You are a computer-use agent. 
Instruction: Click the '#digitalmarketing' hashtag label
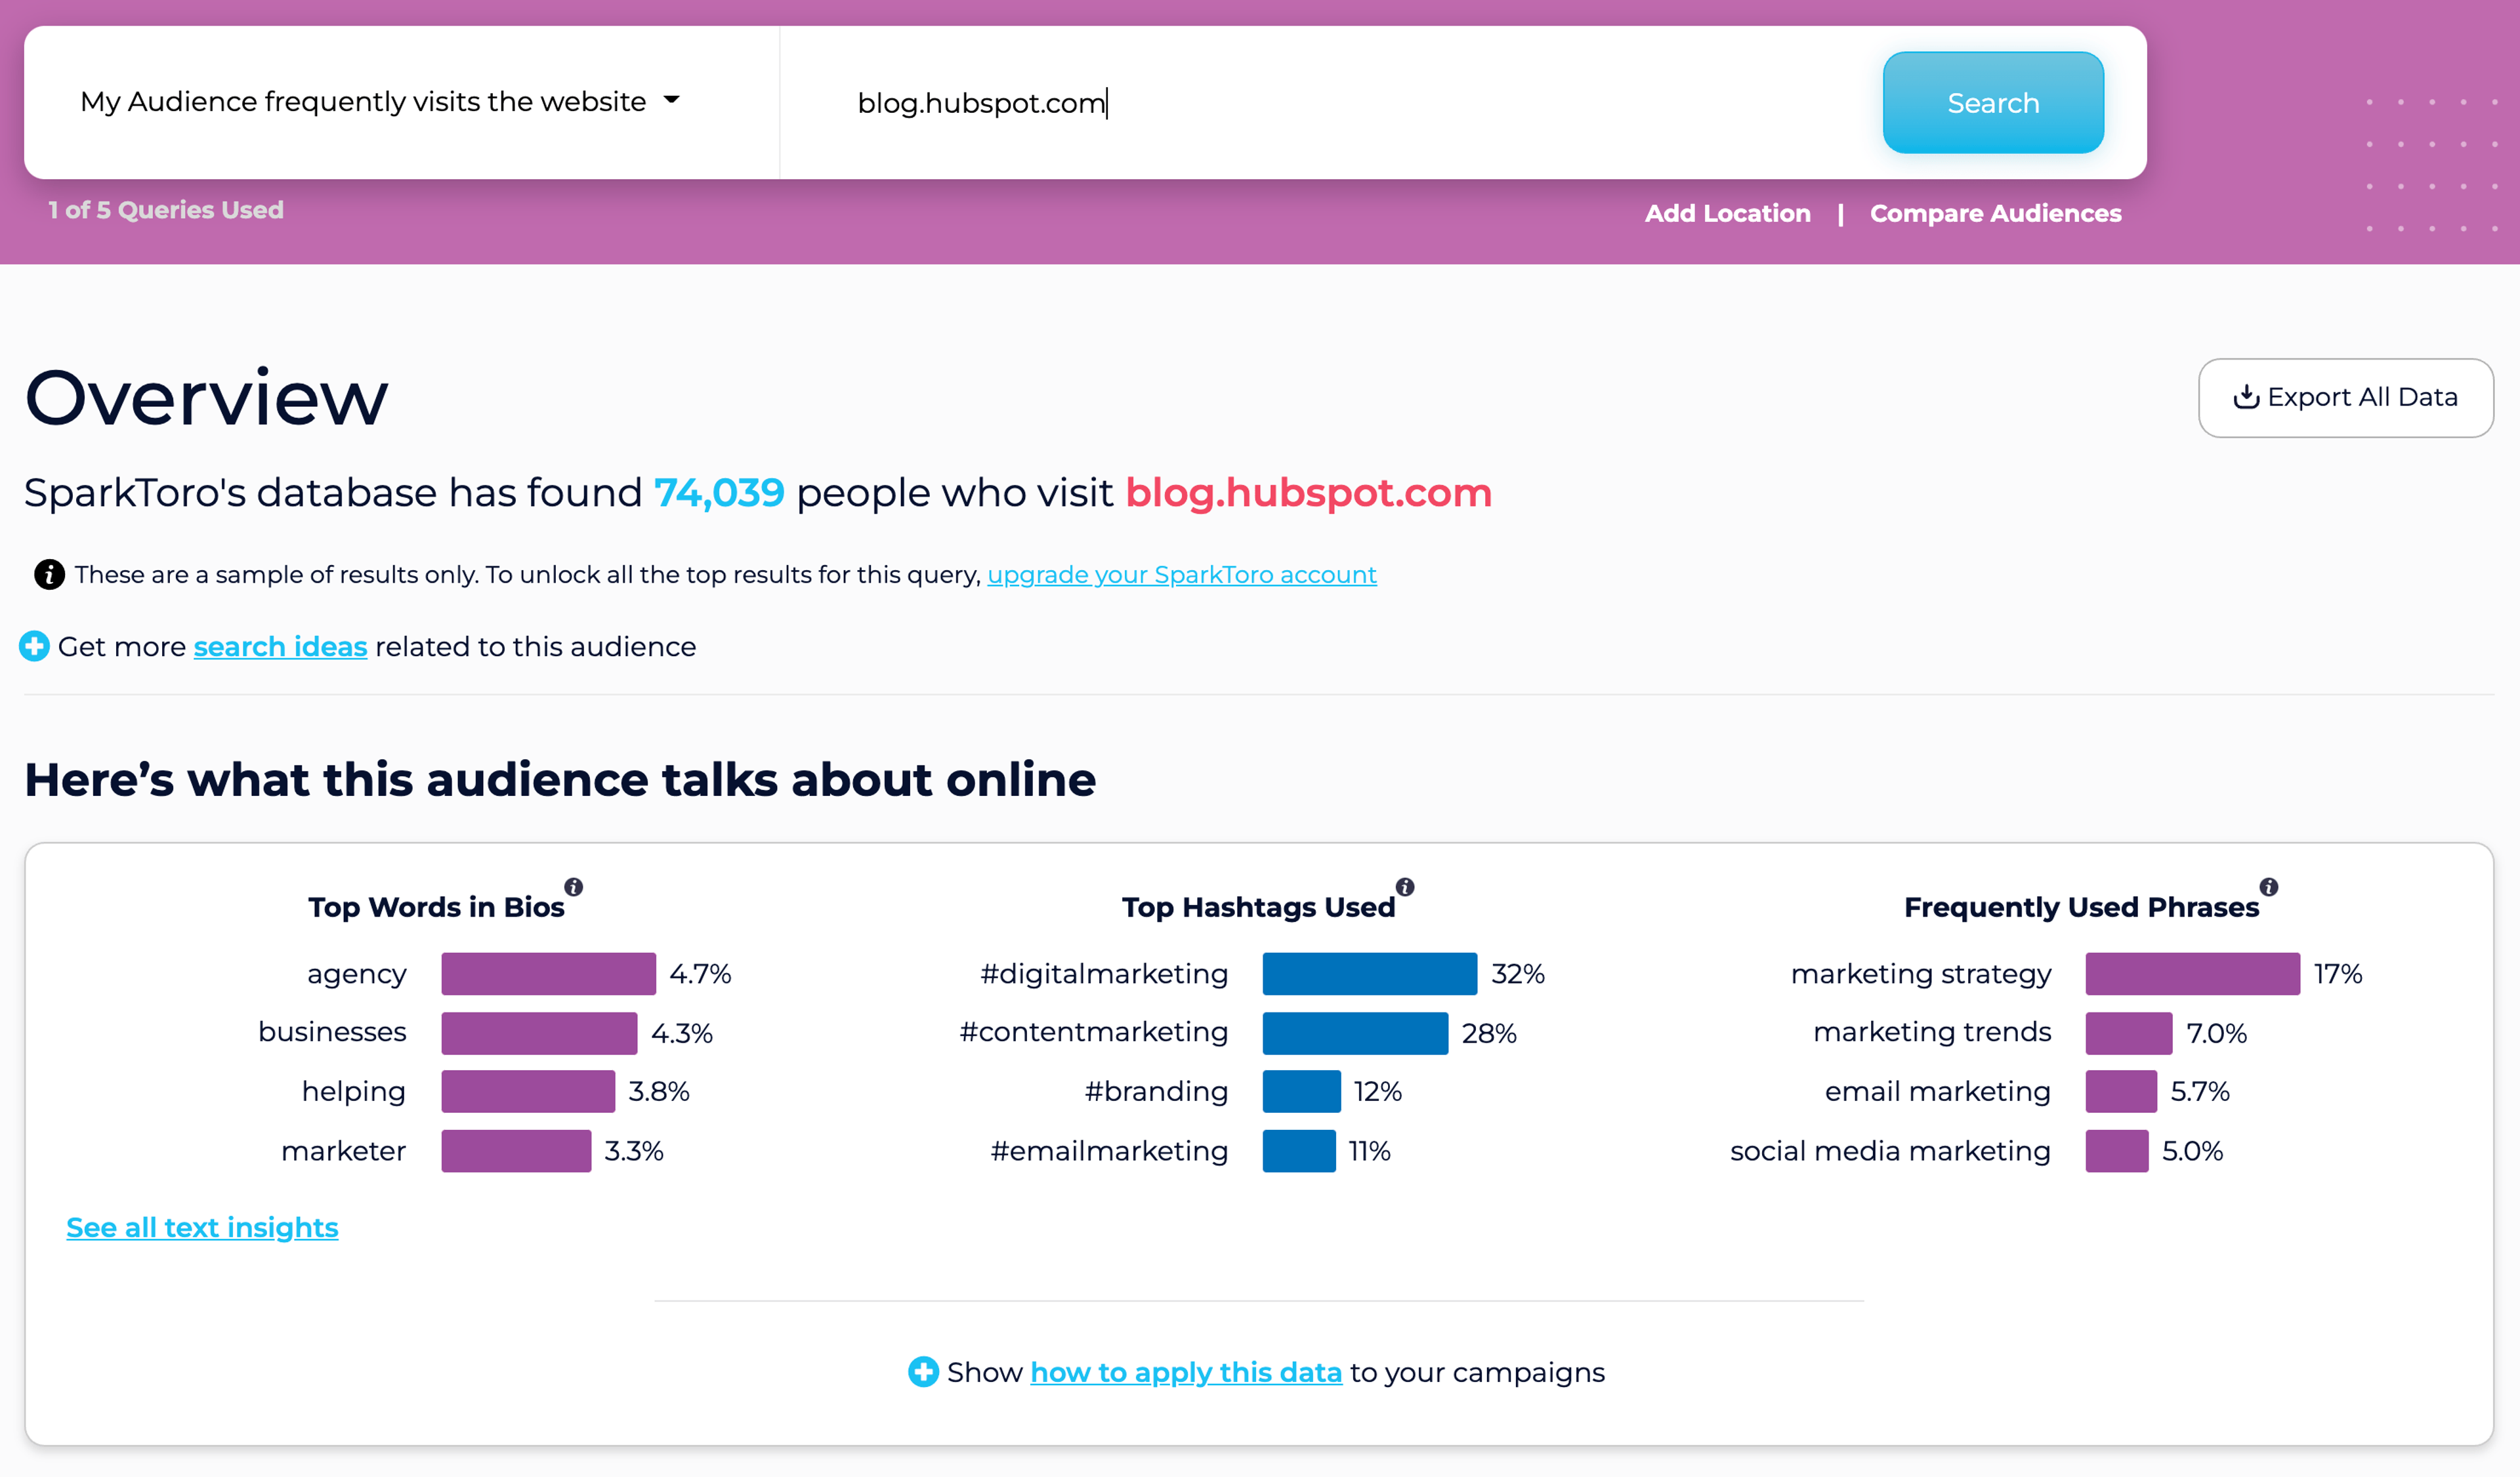coord(1104,974)
